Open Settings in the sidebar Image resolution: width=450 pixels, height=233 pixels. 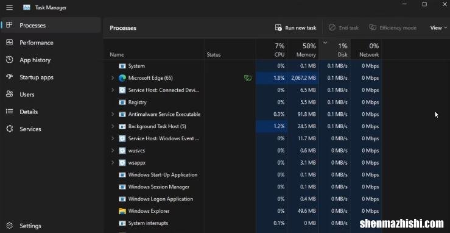tap(51, 226)
